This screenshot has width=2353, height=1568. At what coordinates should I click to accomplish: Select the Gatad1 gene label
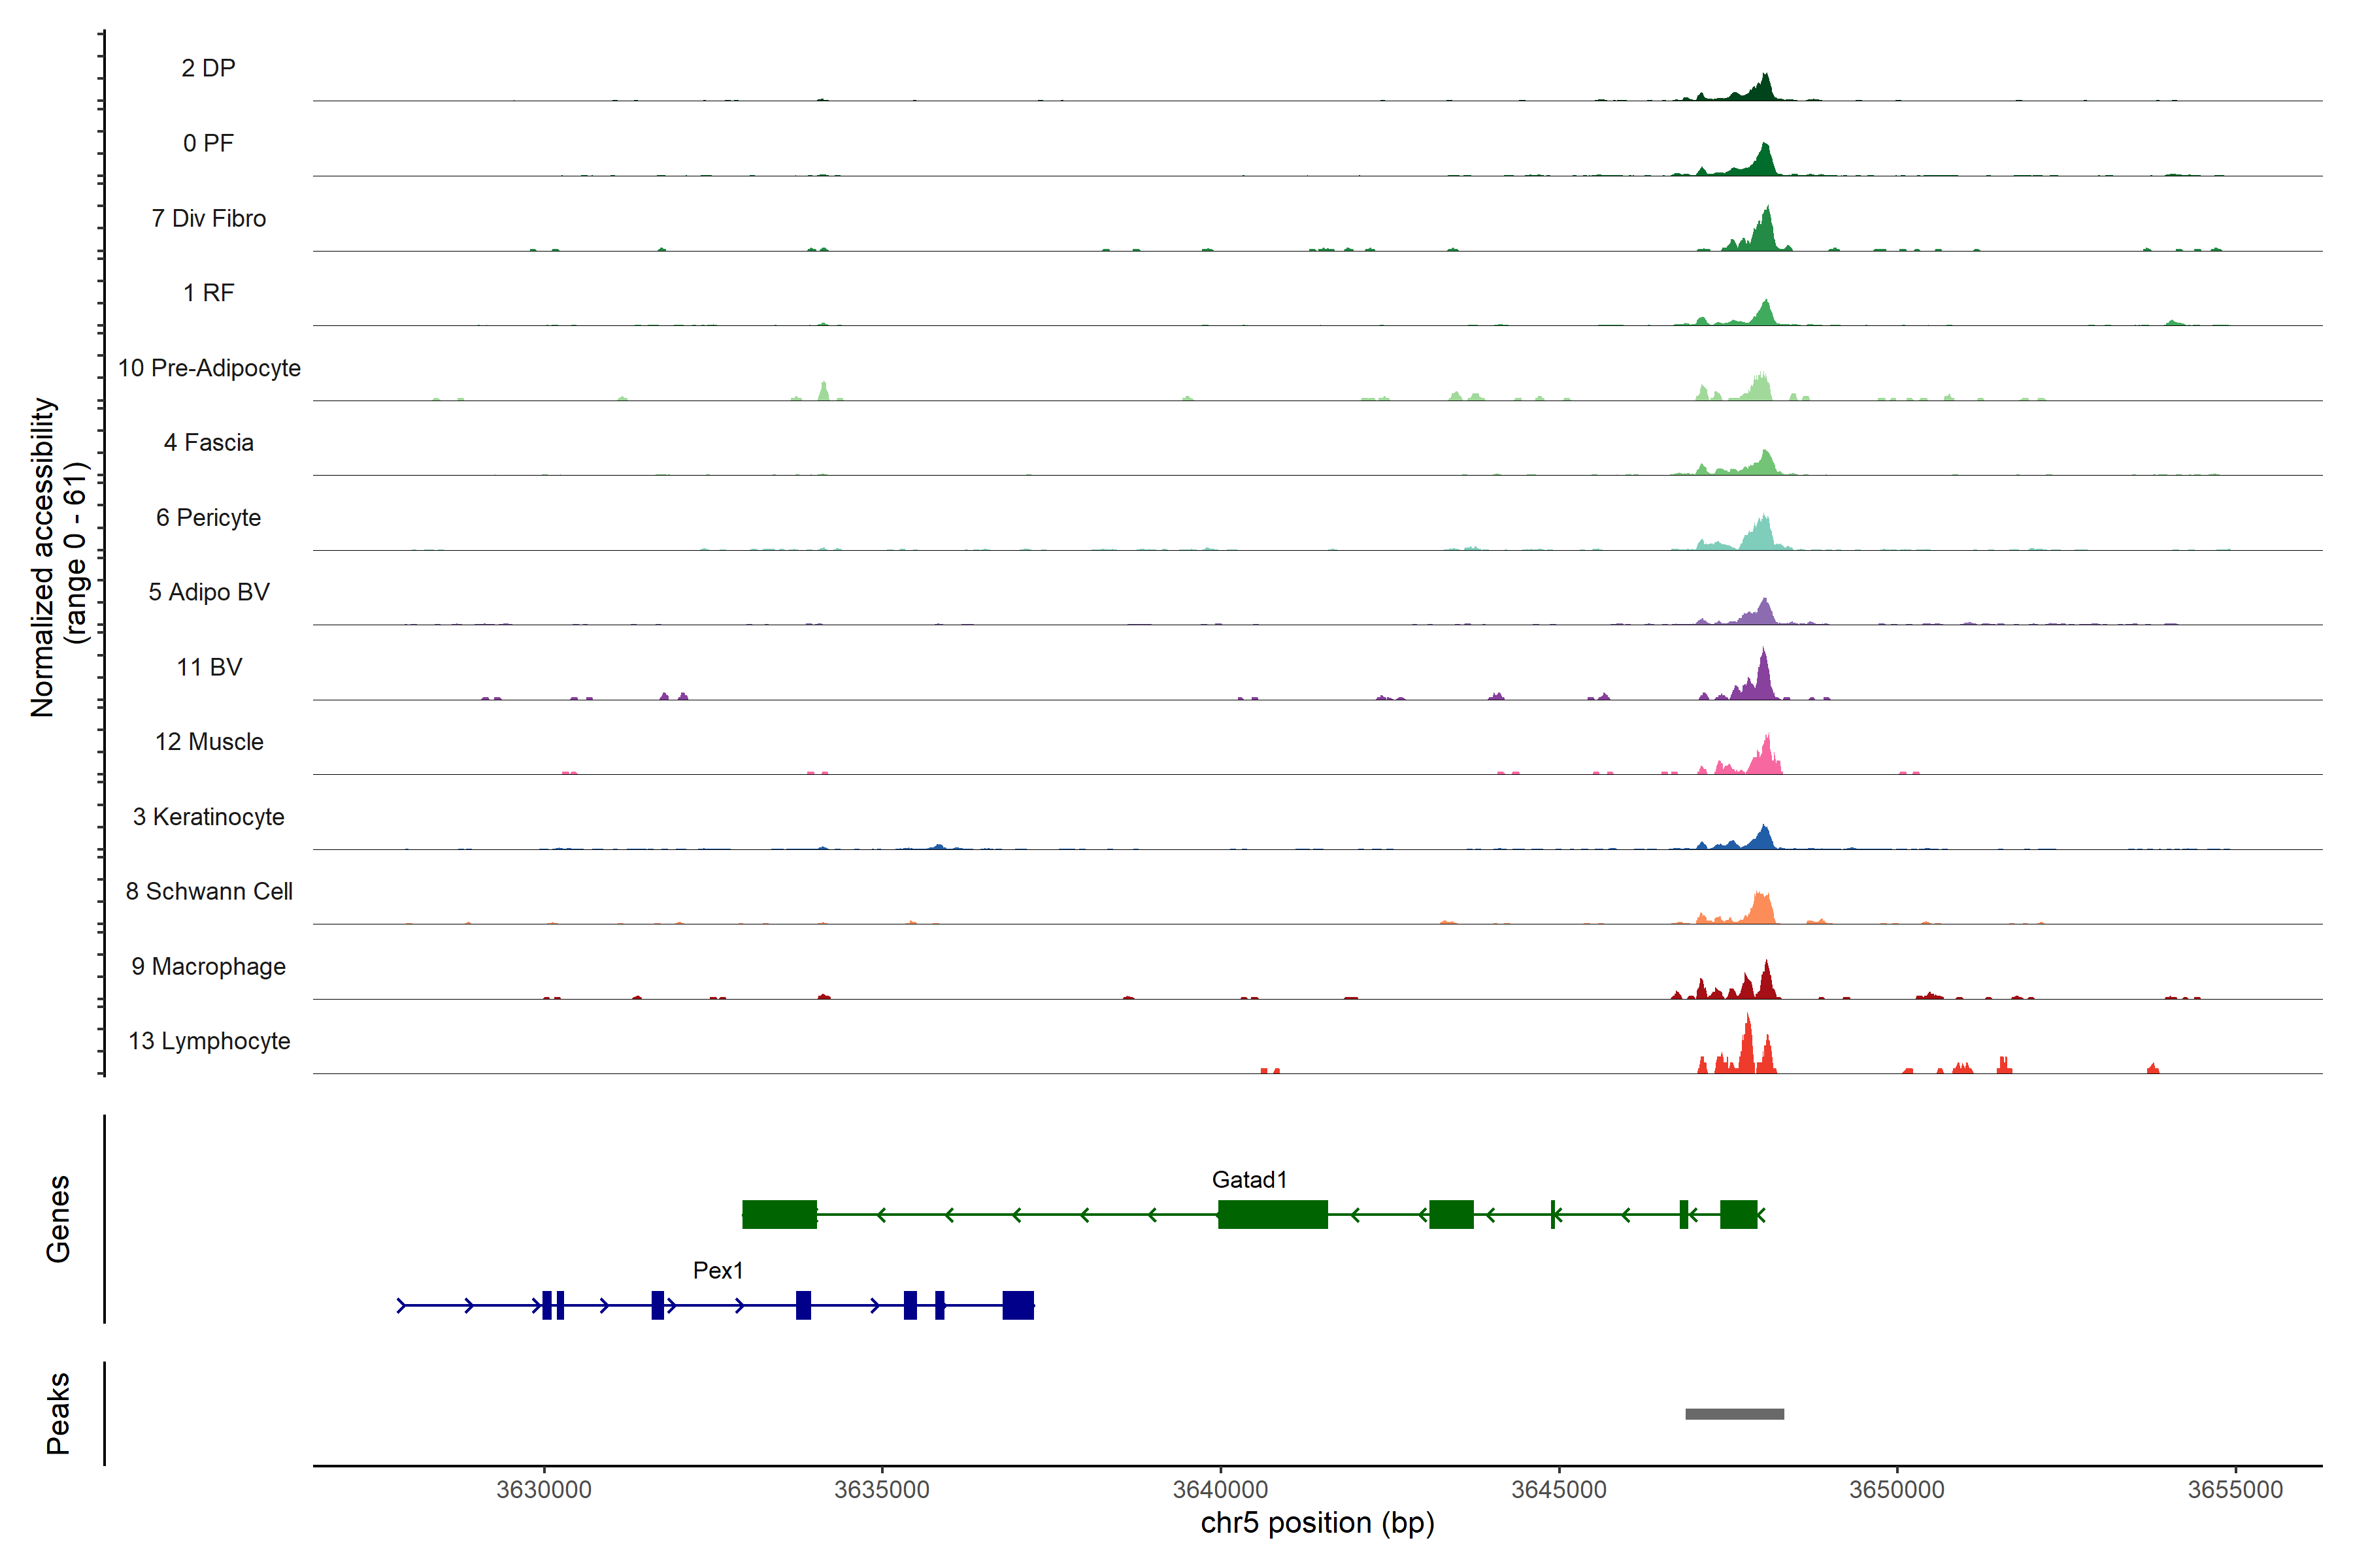tap(1248, 1180)
